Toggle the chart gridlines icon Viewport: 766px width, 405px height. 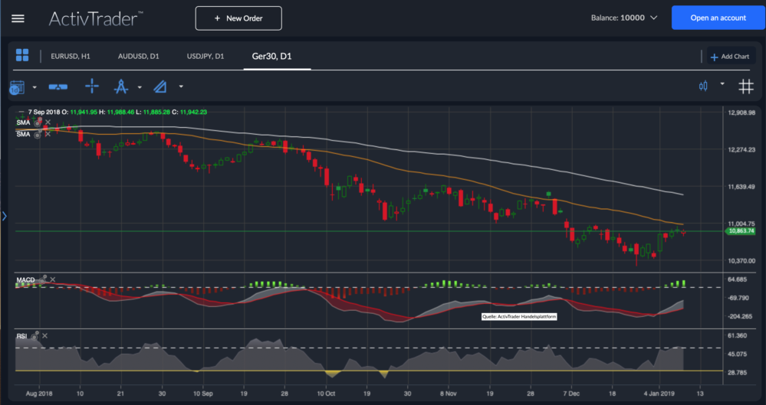(x=745, y=87)
